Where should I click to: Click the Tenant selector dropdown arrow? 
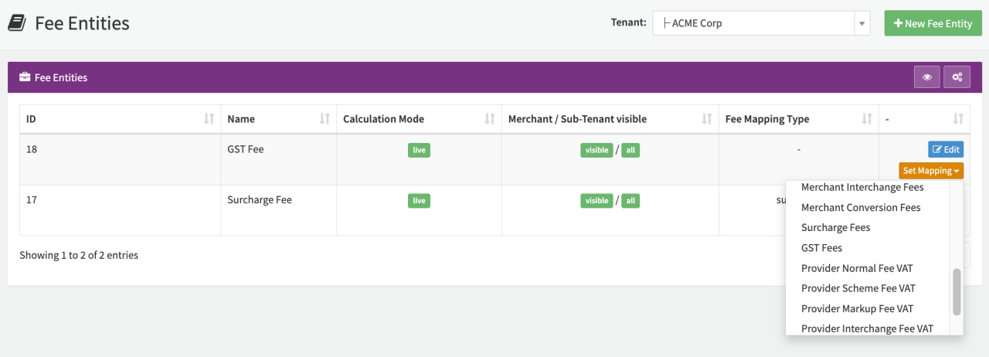[x=862, y=23]
